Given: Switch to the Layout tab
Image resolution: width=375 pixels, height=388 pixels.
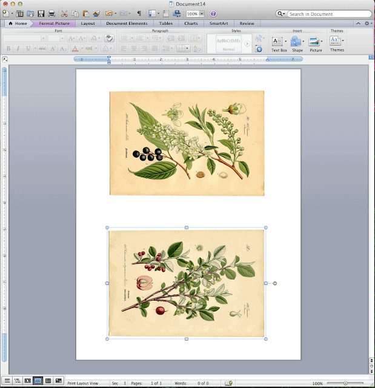Looking at the screenshot, I should 88,24.
